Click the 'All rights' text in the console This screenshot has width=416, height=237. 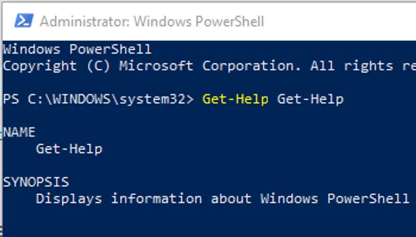(x=351, y=66)
